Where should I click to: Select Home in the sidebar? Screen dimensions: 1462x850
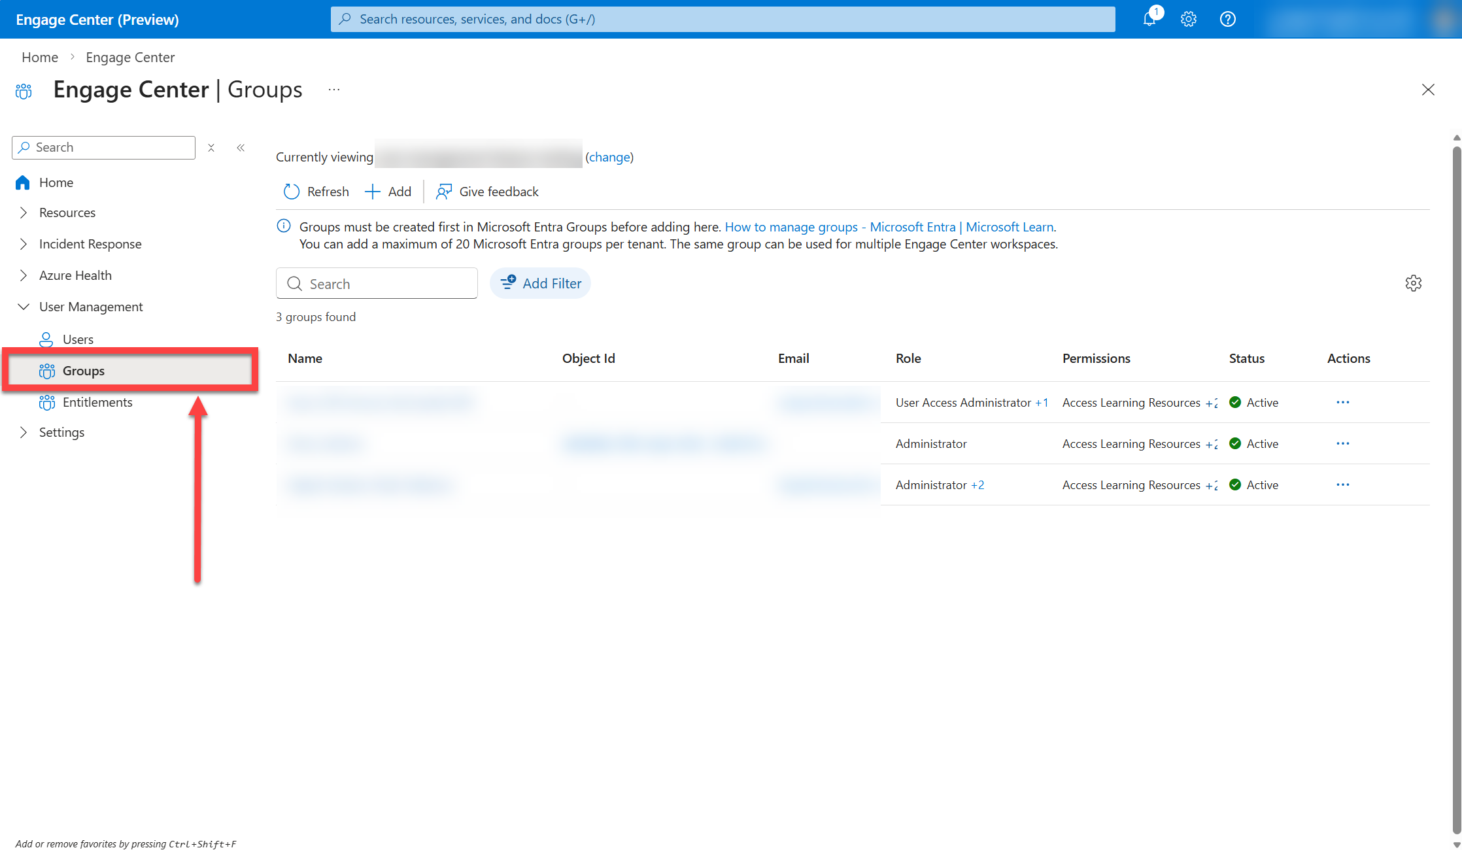56,182
